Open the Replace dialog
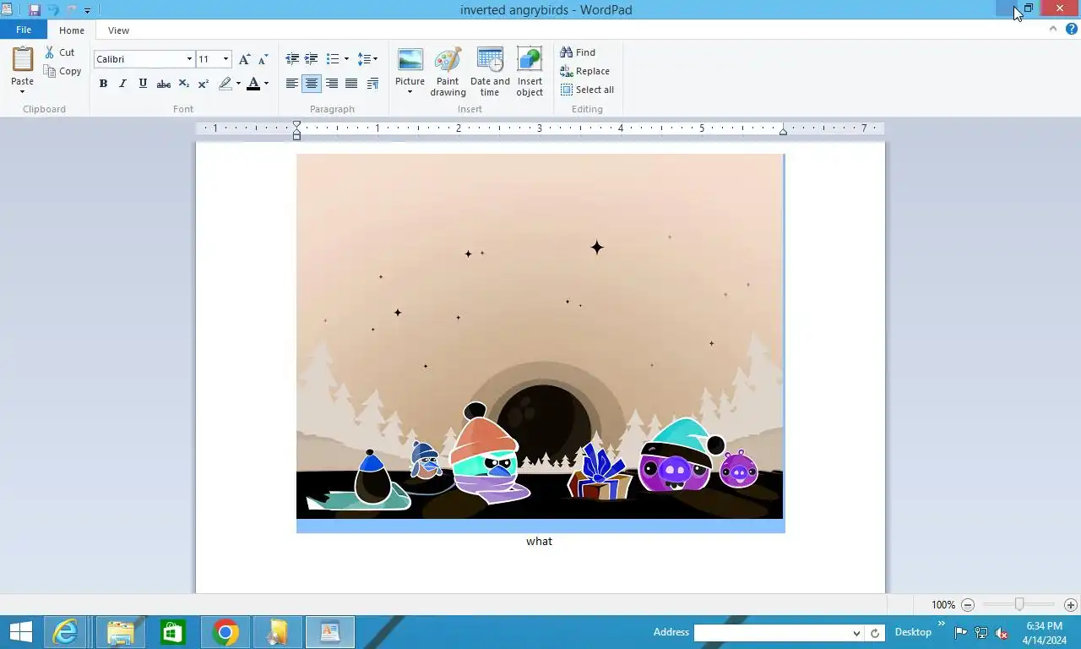 (x=584, y=71)
